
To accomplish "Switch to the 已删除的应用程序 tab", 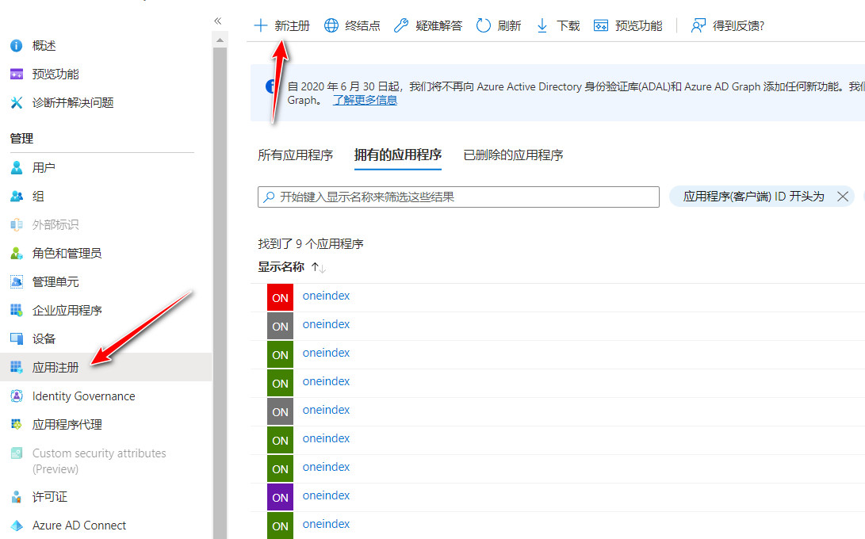I will 513,155.
